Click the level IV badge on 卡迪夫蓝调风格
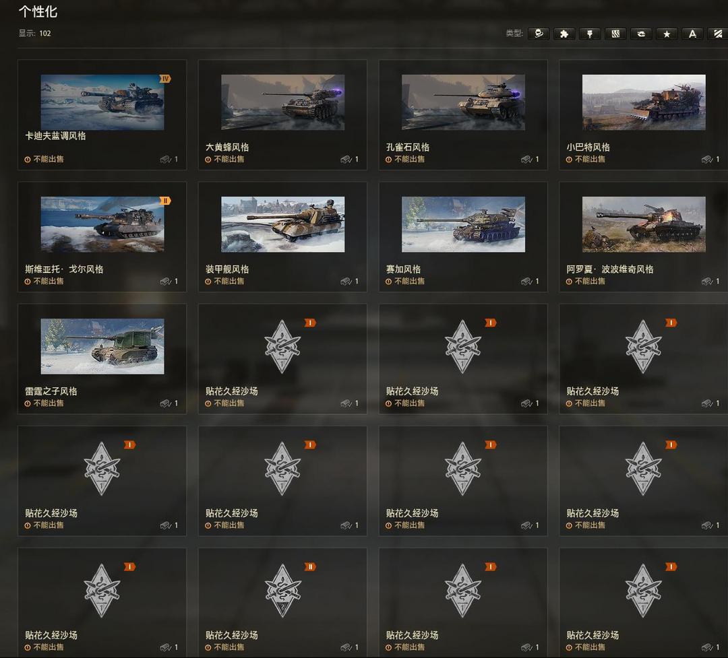This screenshot has width=728, height=658. pos(165,79)
